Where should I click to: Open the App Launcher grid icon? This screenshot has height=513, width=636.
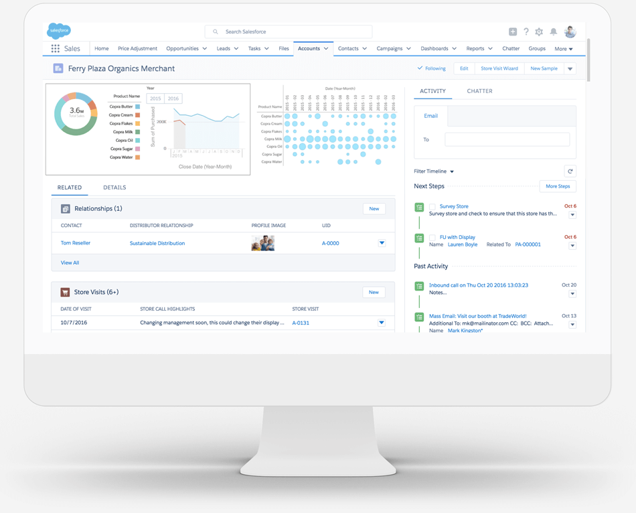coord(56,49)
